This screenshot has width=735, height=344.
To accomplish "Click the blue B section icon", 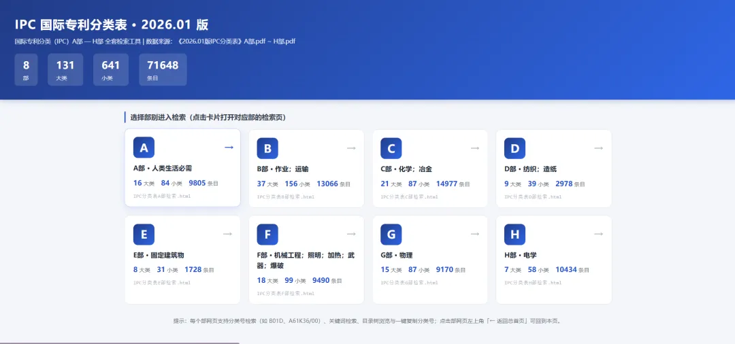I will click(x=267, y=148).
